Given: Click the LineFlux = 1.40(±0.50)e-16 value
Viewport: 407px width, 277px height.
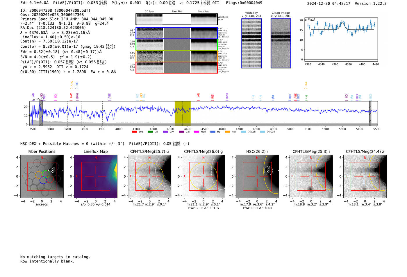Looking at the screenshot, I should coord(50,37).
